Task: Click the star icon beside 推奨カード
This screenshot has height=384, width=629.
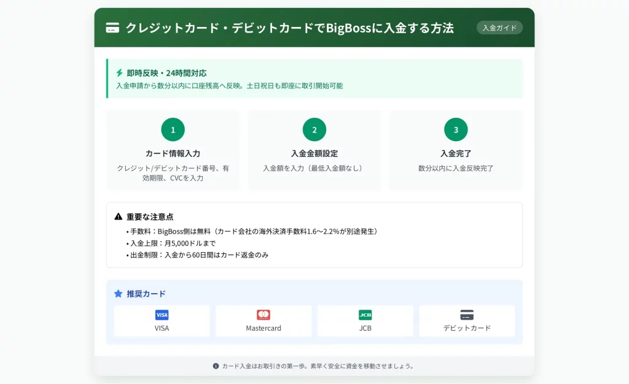Action: pos(119,294)
